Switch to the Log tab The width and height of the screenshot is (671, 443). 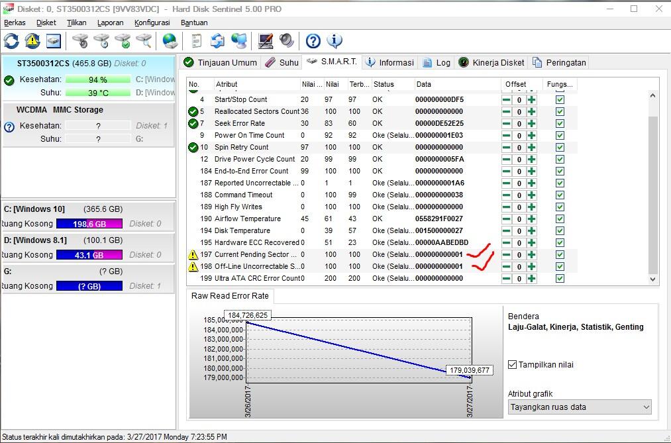(437, 62)
